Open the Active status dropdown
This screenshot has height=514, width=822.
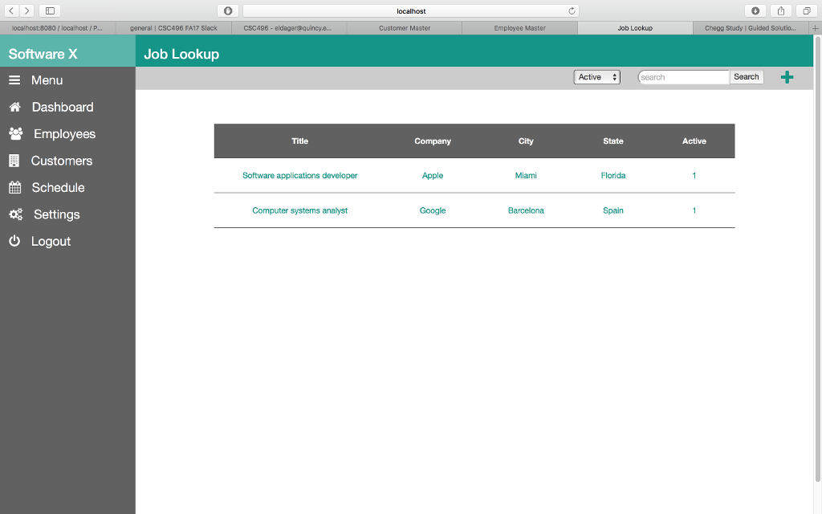click(596, 76)
